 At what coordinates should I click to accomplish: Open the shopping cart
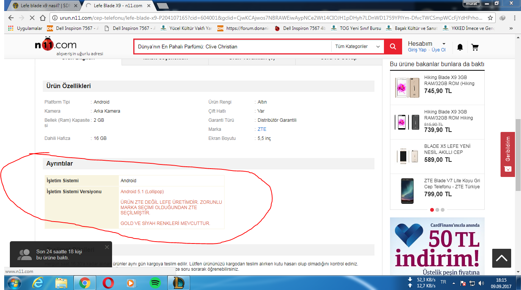tap(475, 47)
